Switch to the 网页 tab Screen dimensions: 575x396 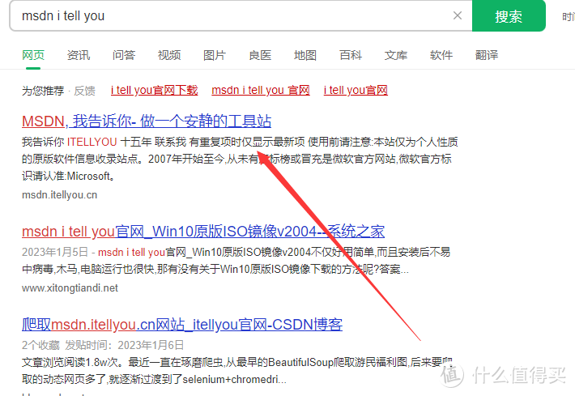[33, 55]
